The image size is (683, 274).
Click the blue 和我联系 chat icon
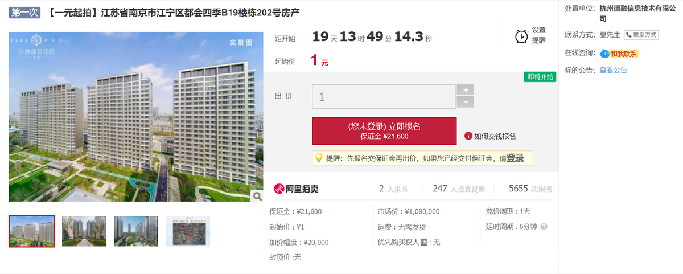(605, 54)
